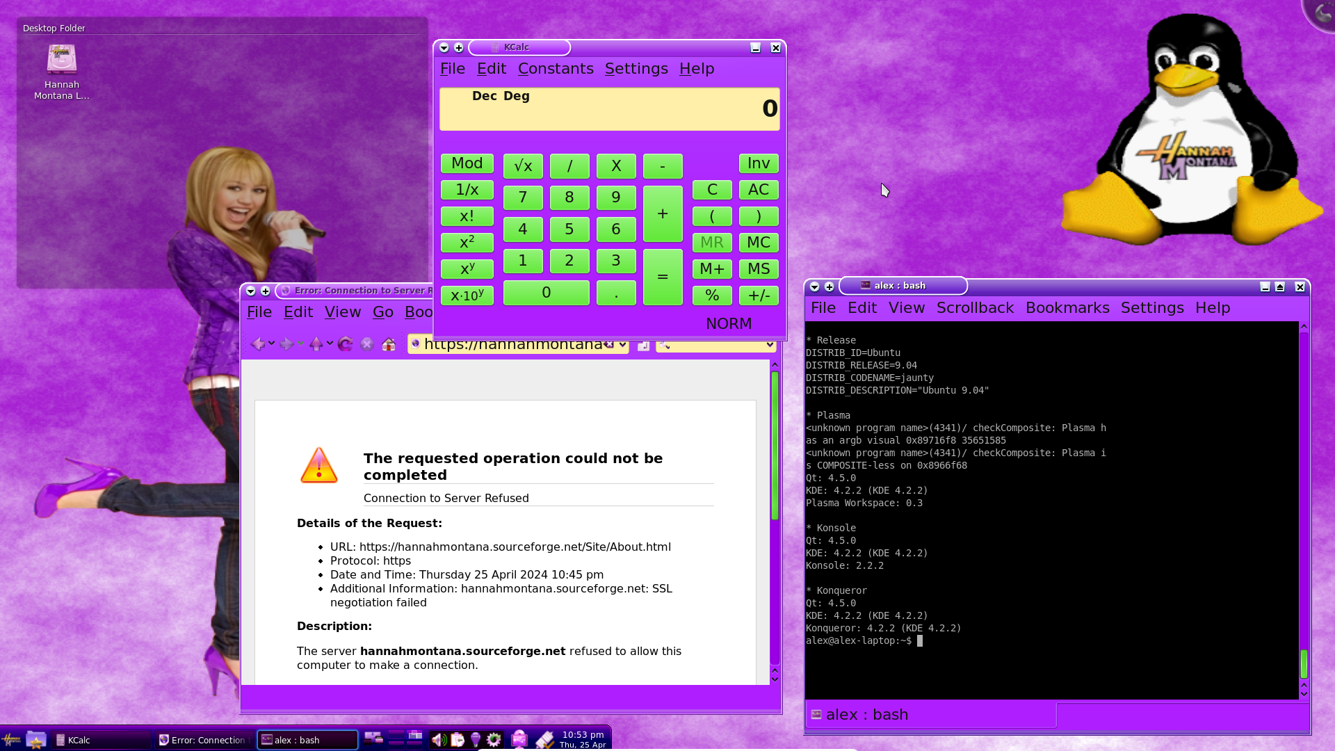This screenshot has width=1335, height=751.
Task: Reload the Konqueror error page
Action: 346,344
